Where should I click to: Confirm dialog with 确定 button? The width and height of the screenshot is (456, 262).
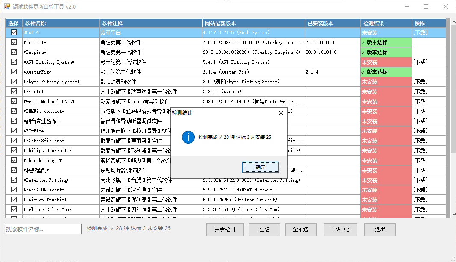click(x=260, y=167)
